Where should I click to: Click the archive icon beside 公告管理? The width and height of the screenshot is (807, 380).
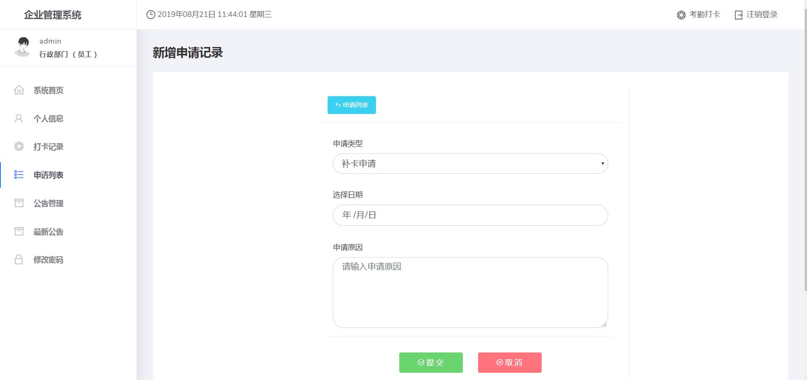click(19, 203)
